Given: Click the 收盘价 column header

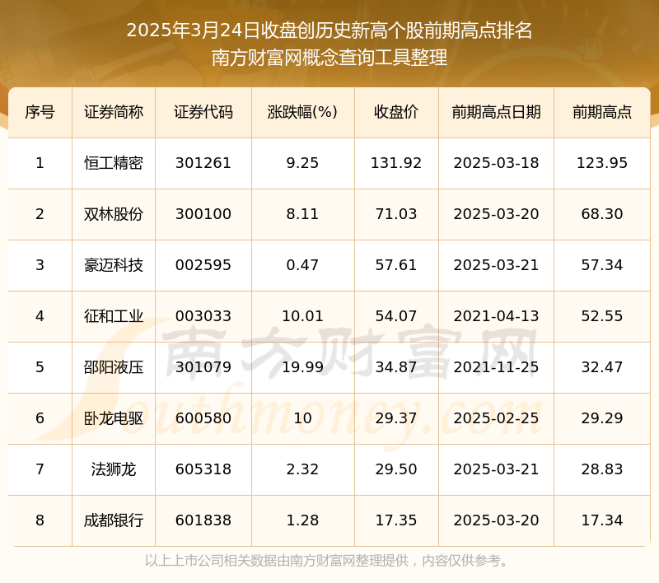Looking at the screenshot, I should 396,112.
